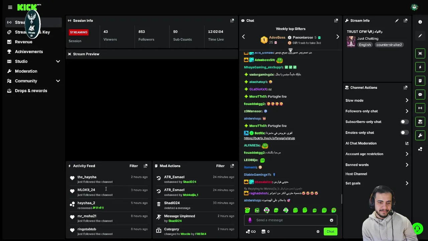The width and height of the screenshot is (428, 241).
Task: Open Filter in Mod Actions
Action: pos(220,166)
